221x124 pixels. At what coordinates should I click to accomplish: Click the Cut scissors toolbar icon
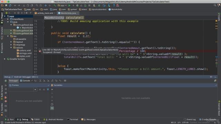click(x=24, y=6)
